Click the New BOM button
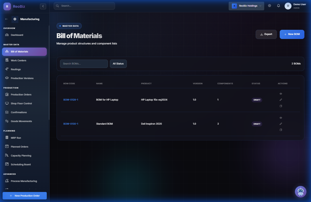Viewport: 311px width, 202px height. click(x=292, y=34)
